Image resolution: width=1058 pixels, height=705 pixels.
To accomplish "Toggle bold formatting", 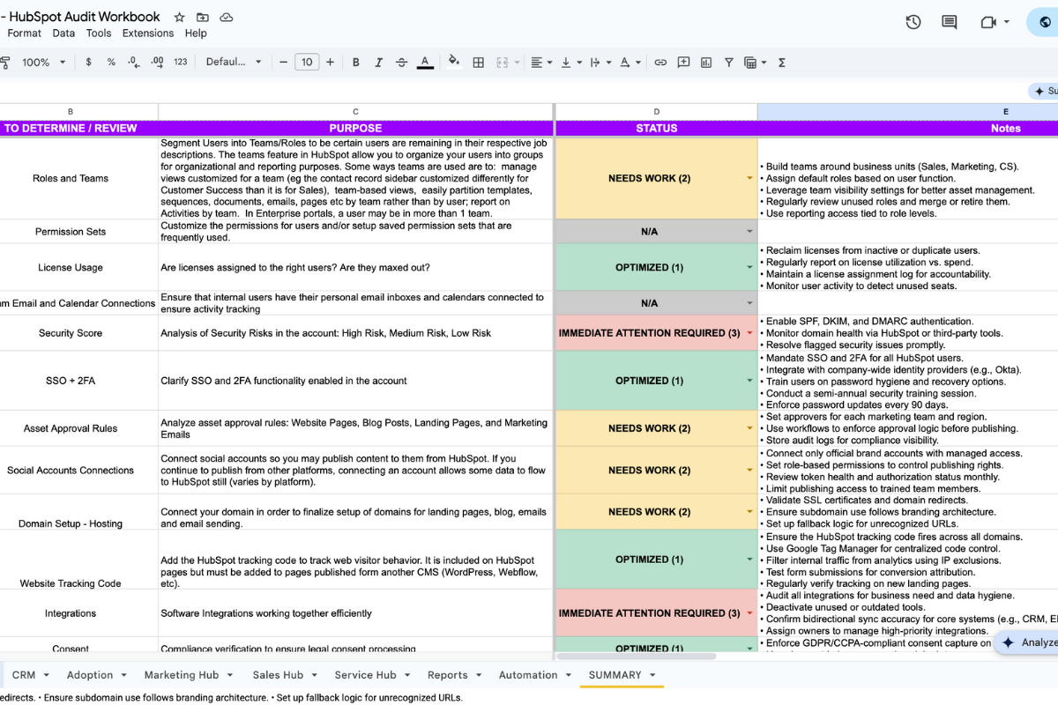I will (x=356, y=63).
